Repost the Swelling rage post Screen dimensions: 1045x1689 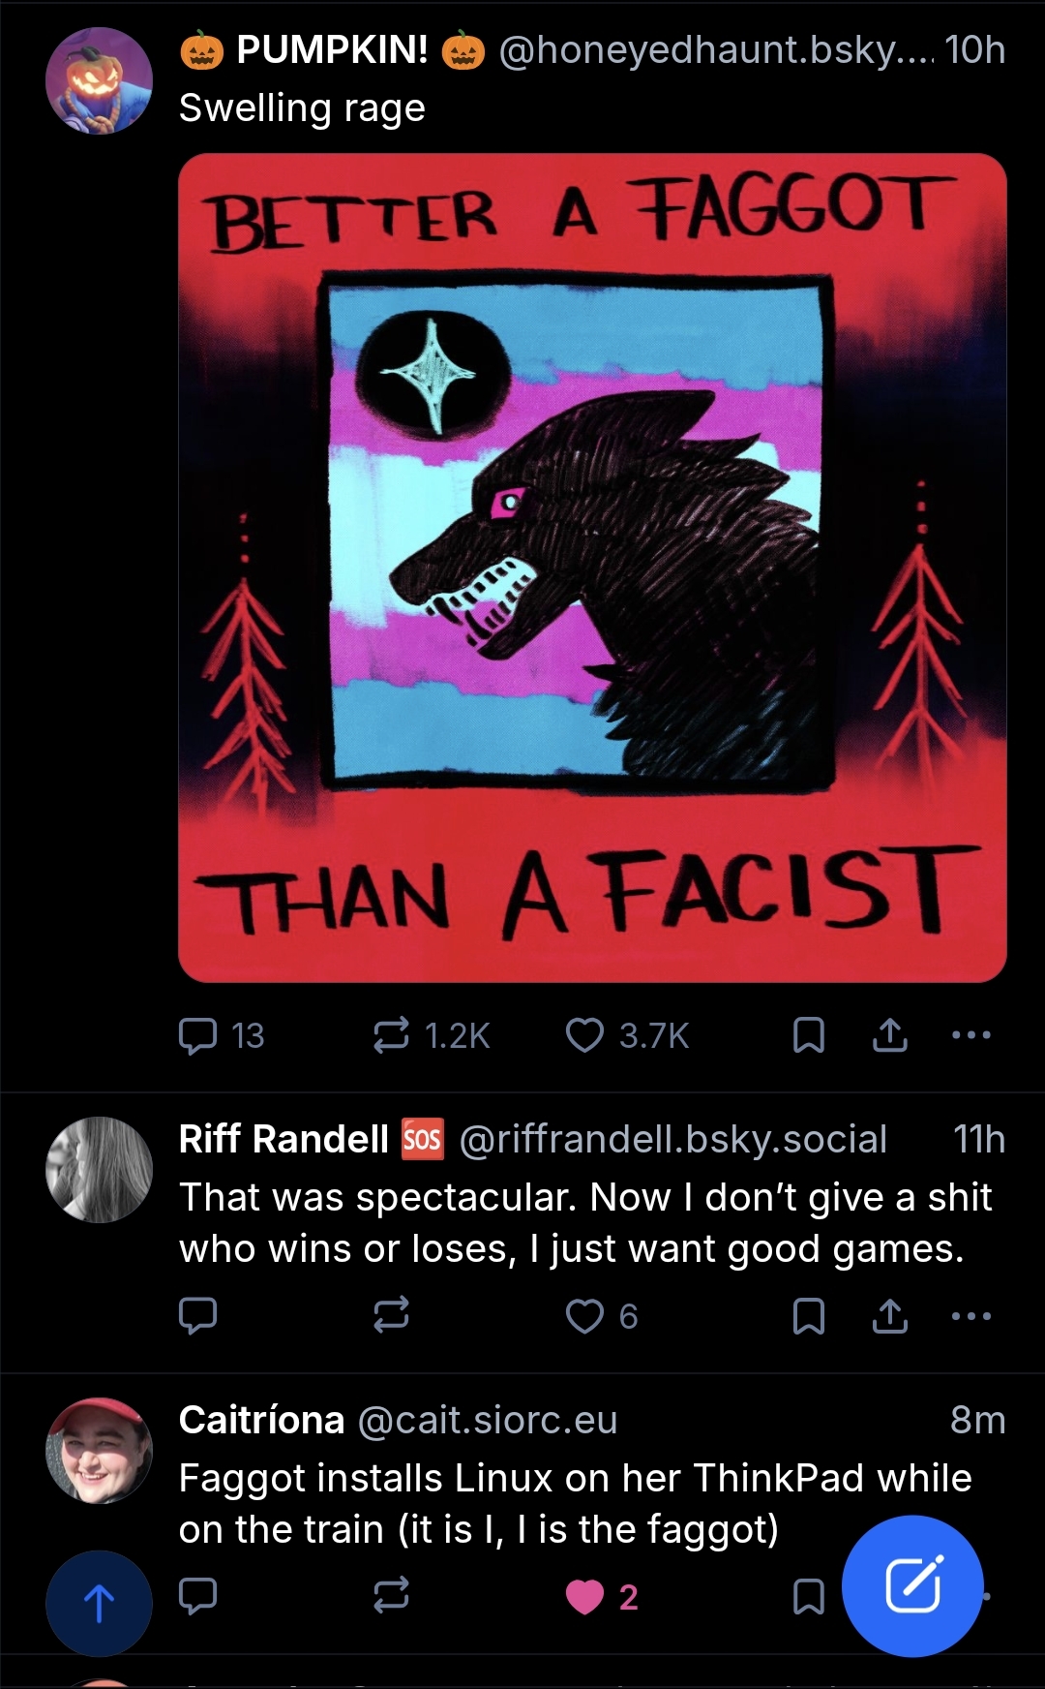tap(391, 1035)
